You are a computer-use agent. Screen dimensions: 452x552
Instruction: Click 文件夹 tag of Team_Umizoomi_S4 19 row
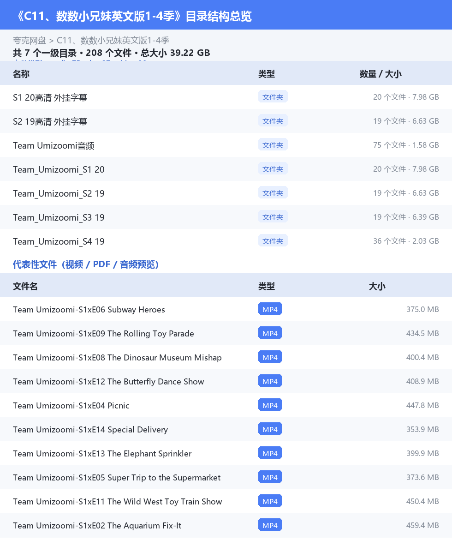273,241
